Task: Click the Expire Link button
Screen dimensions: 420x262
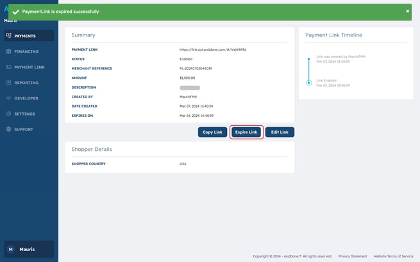Action: (x=246, y=132)
